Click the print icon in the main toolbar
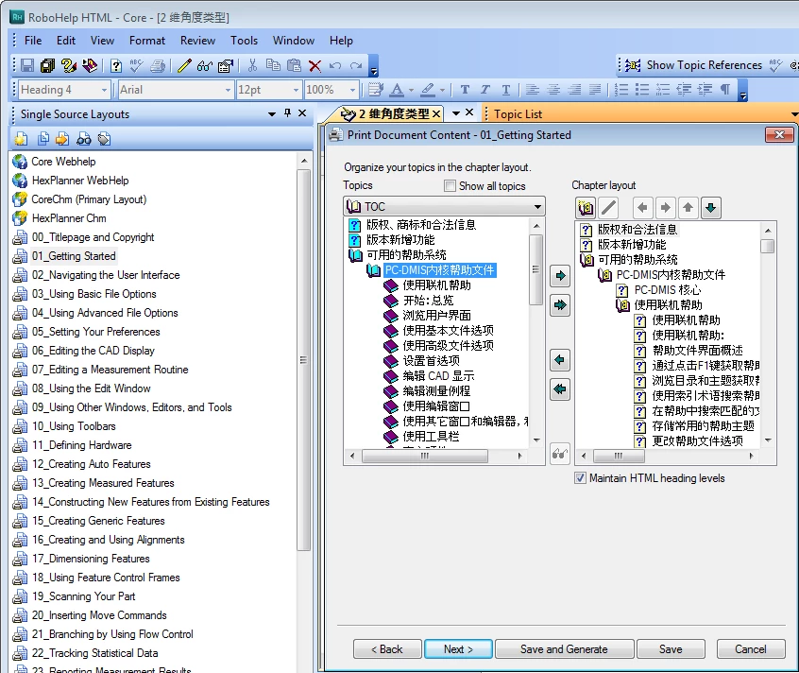This screenshot has width=799, height=673. (158, 65)
